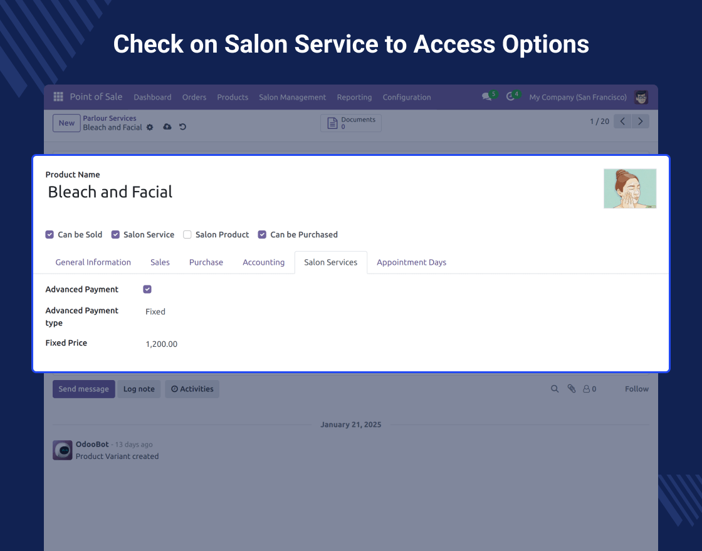This screenshot has width=702, height=551.
Task: Click the January 21, 2025 date separator
Action: [351, 425]
